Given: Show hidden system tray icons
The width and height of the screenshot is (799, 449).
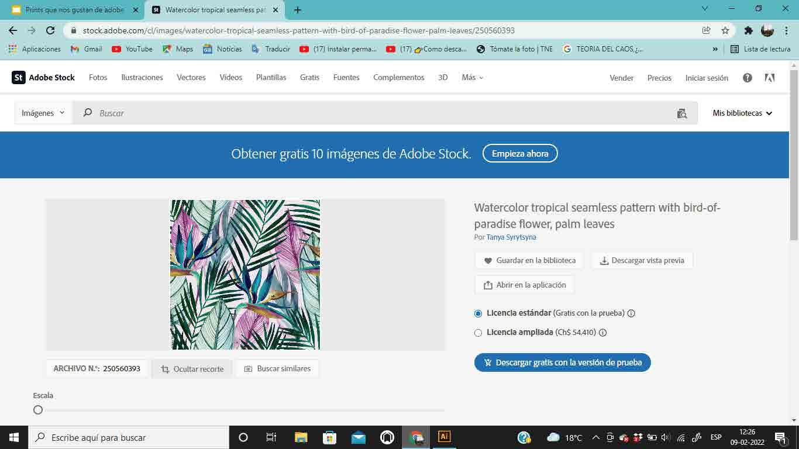Looking at the screenshot, I should point(595,437).
